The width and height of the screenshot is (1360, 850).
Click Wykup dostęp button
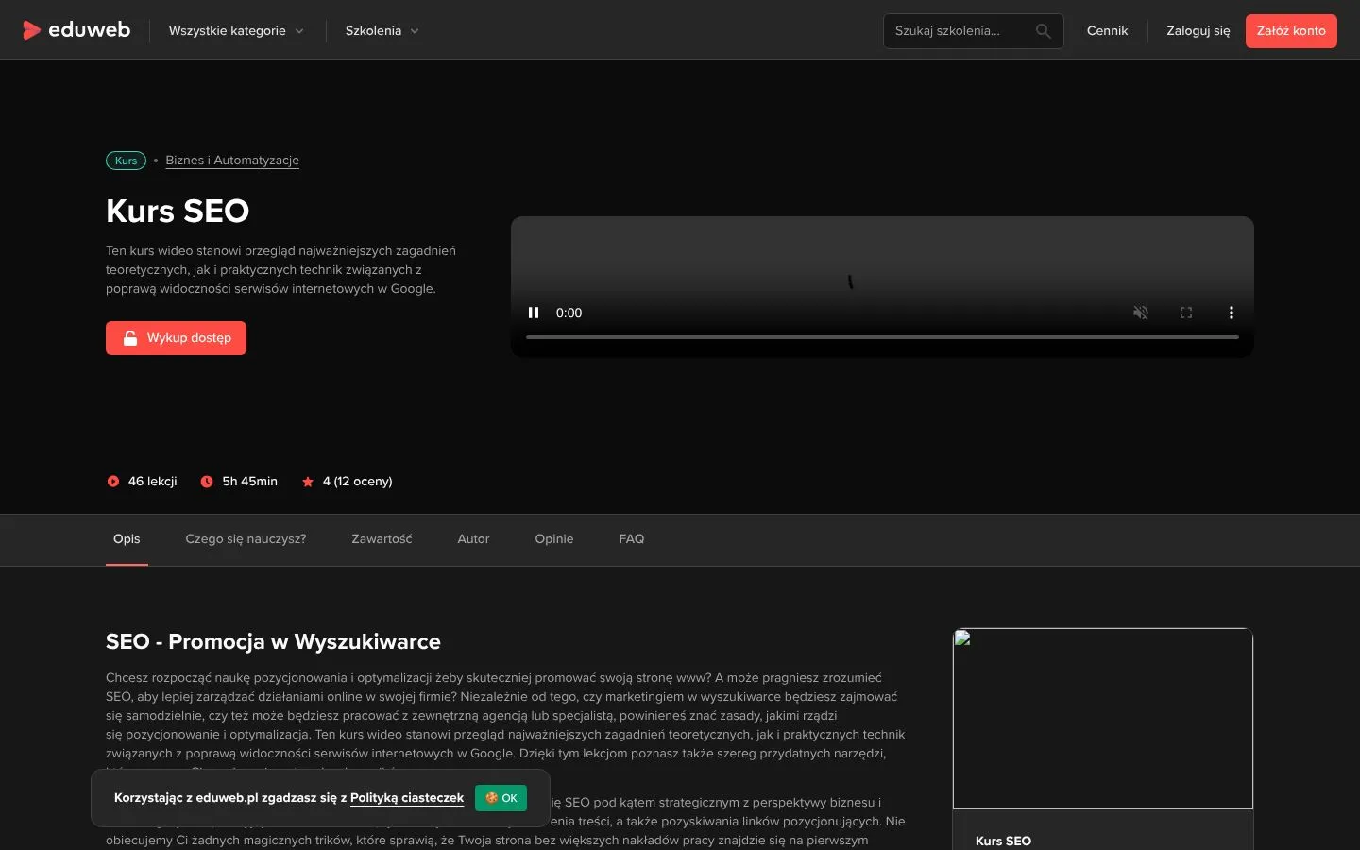[x=176, y=338]
